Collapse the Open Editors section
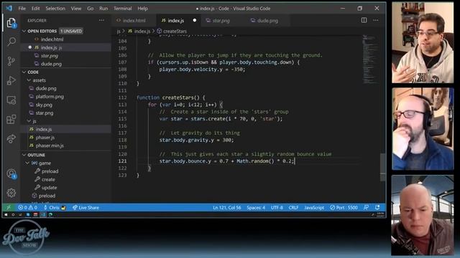Image resolution: width=460 pixels, height=258 pixels. [24, 31]
